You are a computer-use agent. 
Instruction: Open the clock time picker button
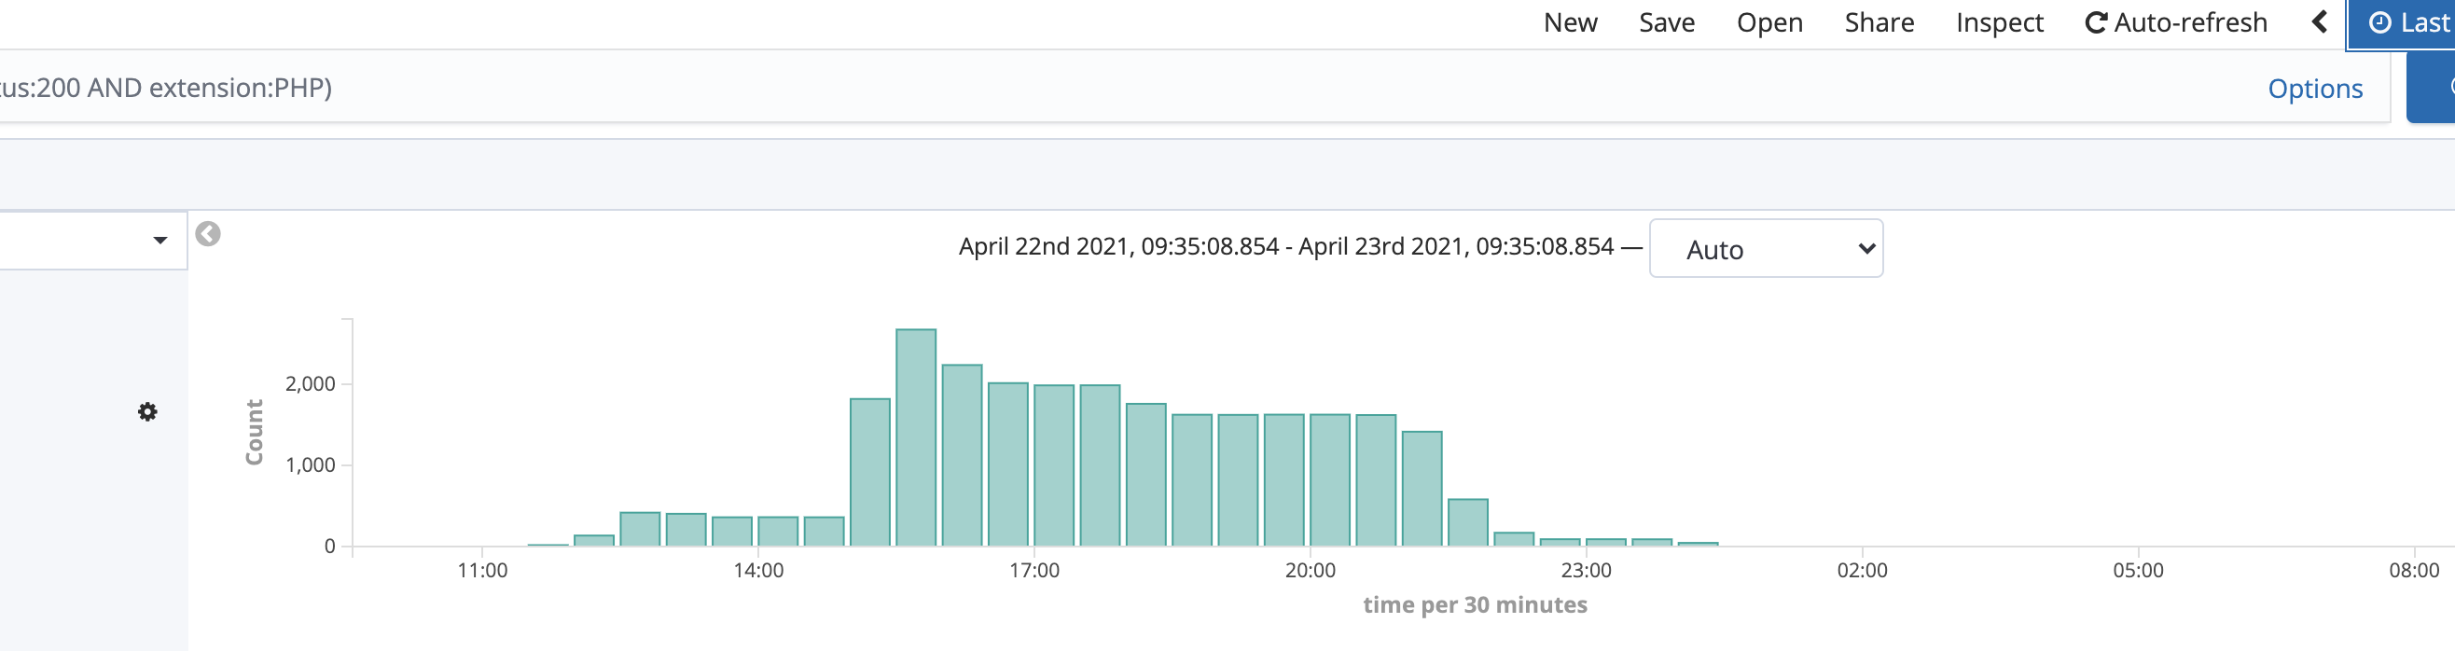tap(2401, 24)
